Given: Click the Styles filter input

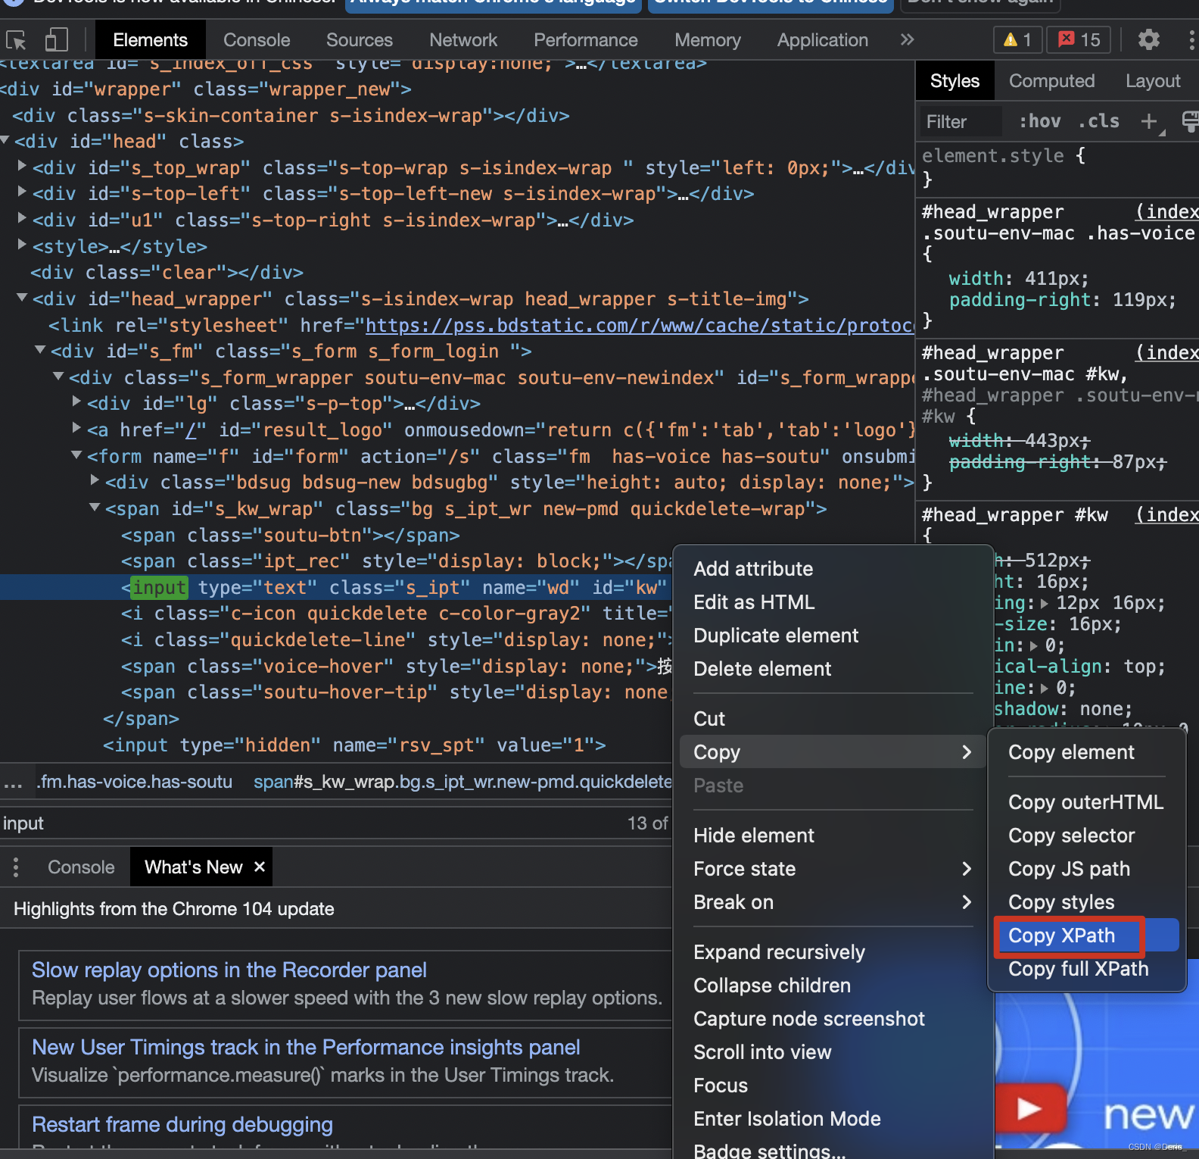Looking at the screenshot, I should [x=961, y=121].
